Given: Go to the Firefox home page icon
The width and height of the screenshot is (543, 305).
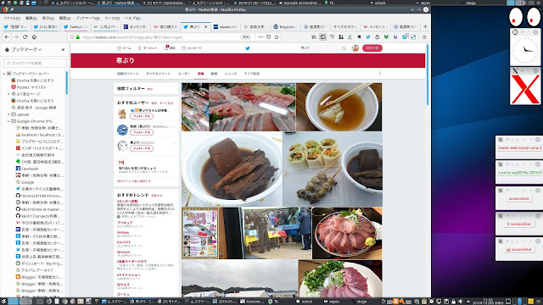Looking at the screenshot, I should pos(34,37).
